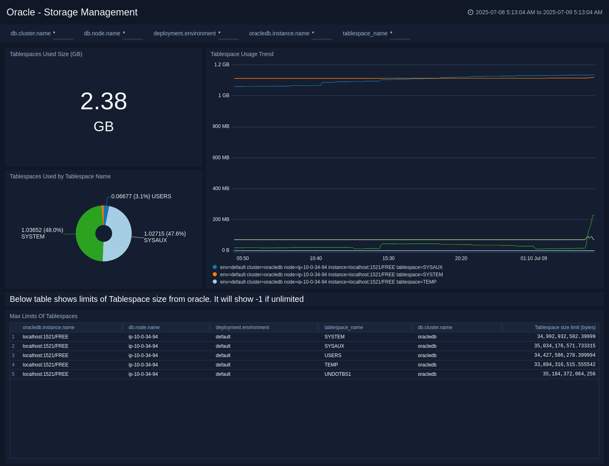Viewport: 609px width, 466px height.
Task: Edit the tablespace_name filter field
Action: 400,34
